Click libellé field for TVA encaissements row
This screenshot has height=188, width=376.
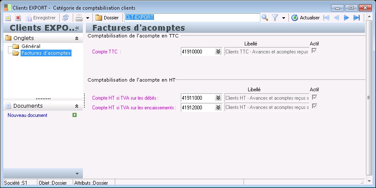[x=267, y=107]
